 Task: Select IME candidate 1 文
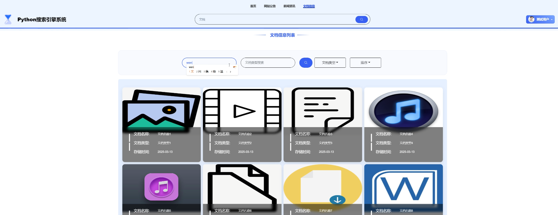(x=191, y=72)
